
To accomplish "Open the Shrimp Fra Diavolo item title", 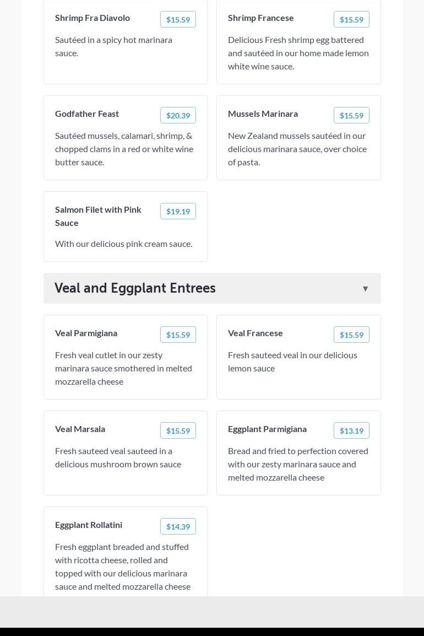I will (93, 18).
